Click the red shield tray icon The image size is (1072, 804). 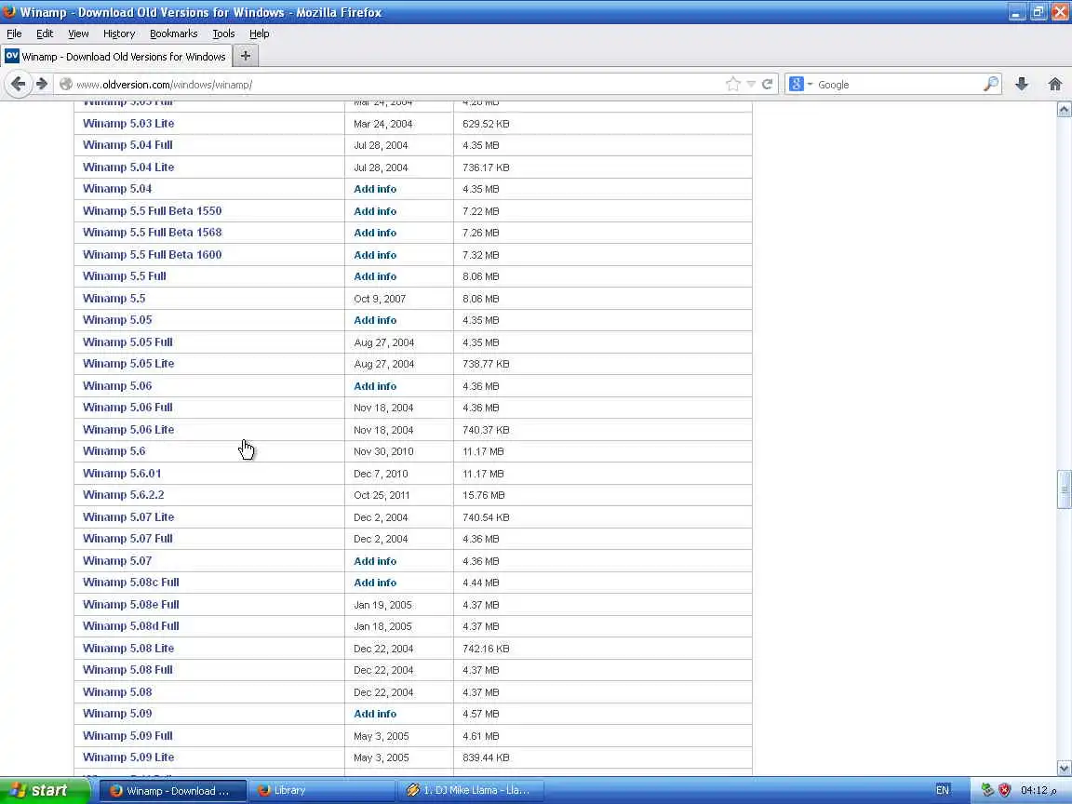(x=1004, y=790)
